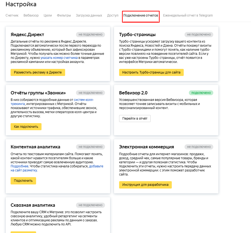This screenshot has width=251, height=233.
Task: Select the Фильтры tab
Action: pos(64,15)
